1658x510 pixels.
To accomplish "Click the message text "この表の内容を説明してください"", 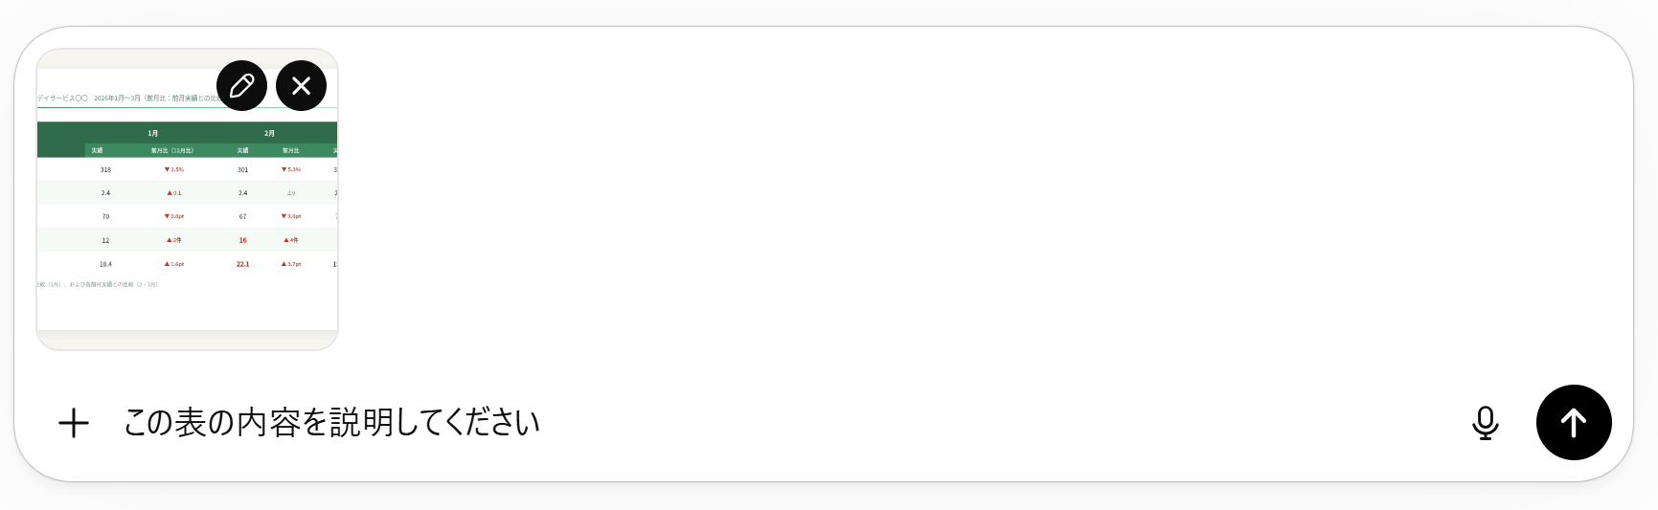I will point(331,423).
